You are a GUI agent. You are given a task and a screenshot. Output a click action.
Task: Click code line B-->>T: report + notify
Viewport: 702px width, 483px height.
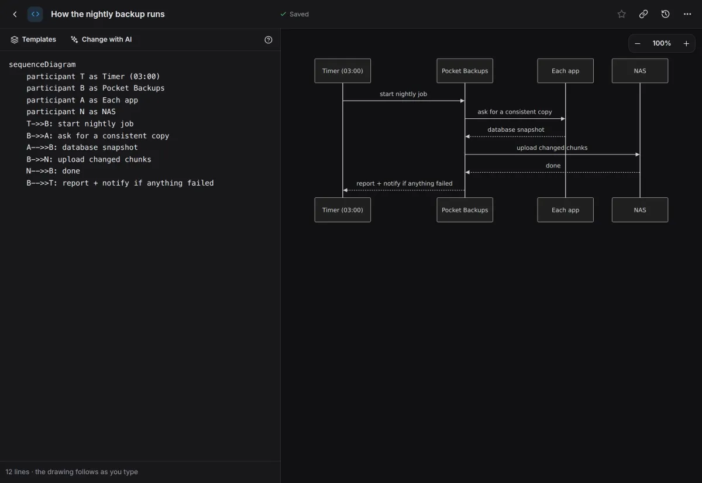click(120, 183)
